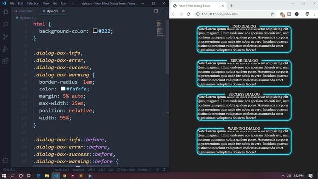Open the Windows Action Center
Image resolution: width=318 pixels, height=179 pixels.
(x=310, y=176)
